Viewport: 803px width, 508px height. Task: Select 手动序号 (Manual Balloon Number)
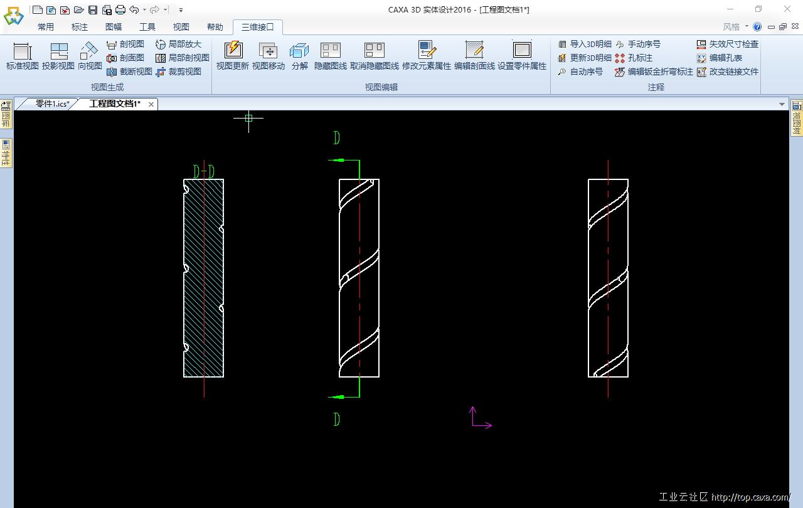[x=638, y=44]
